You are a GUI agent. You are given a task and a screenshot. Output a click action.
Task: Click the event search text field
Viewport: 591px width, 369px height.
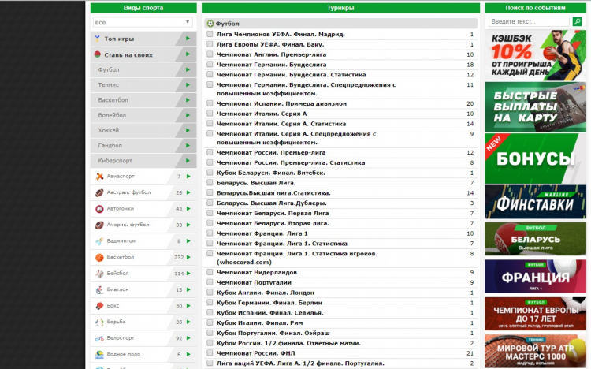529,21
